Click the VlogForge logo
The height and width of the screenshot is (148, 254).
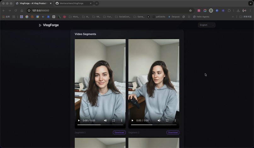(x=49, y=25)
